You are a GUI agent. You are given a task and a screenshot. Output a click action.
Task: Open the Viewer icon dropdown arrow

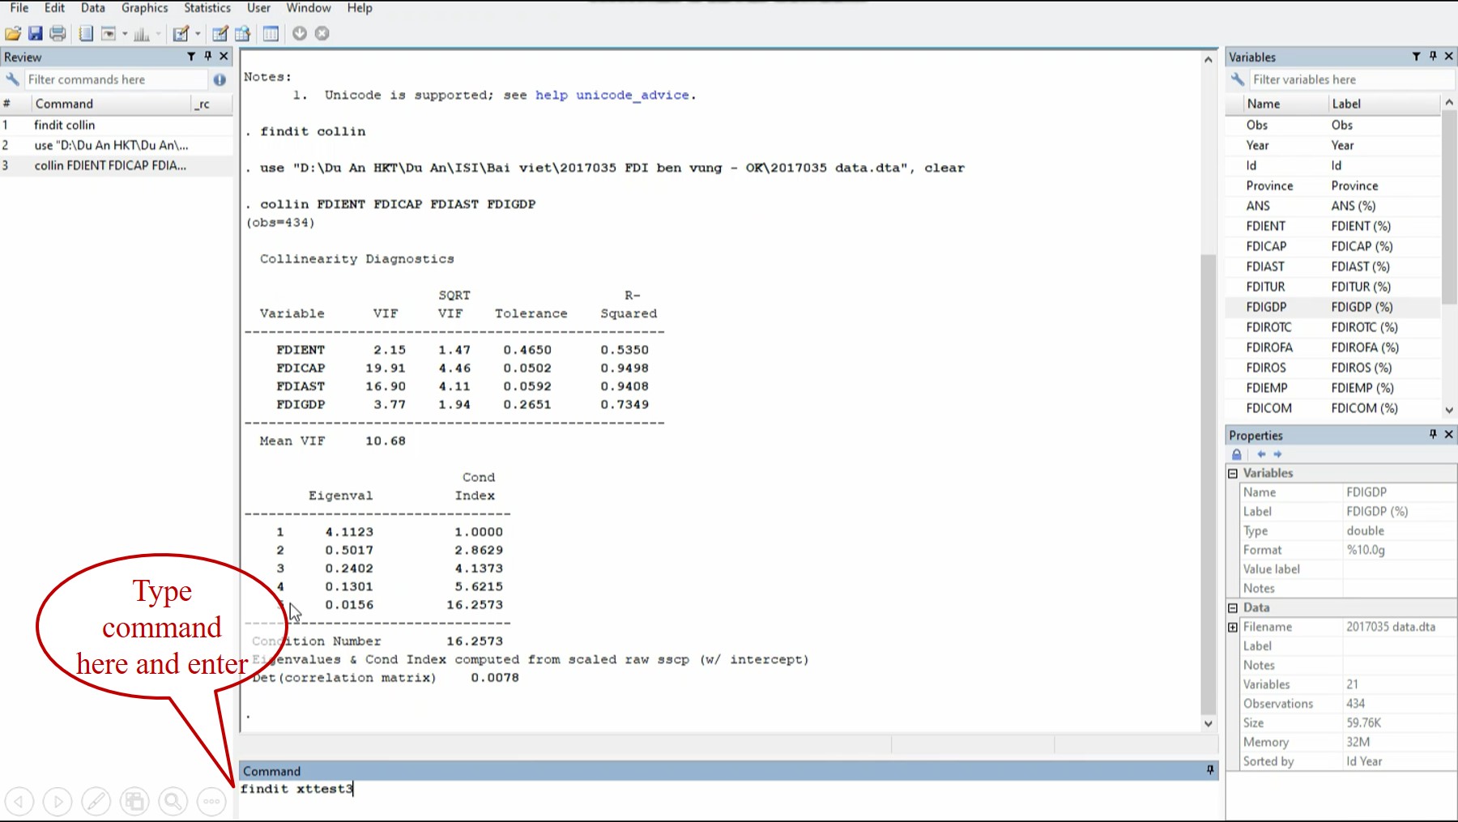click(x=125, y=34)
